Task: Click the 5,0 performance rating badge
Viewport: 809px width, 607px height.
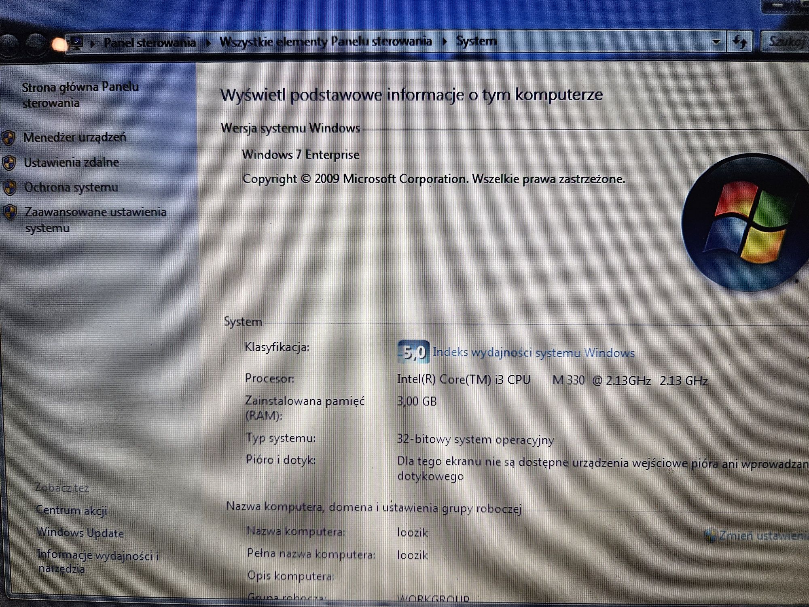Action: coord(413,352)
